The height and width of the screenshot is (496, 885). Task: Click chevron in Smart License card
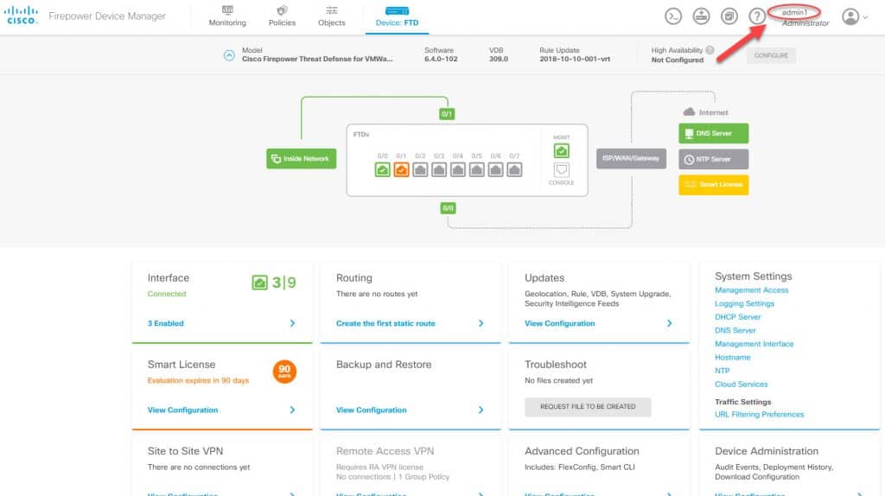point(292,410)
